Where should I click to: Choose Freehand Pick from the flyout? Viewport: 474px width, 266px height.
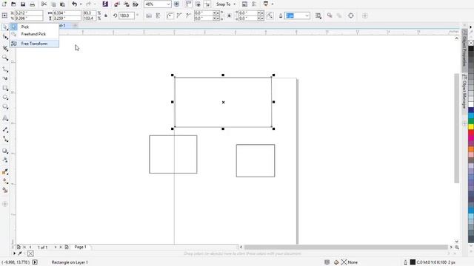(x=34, y=34)
